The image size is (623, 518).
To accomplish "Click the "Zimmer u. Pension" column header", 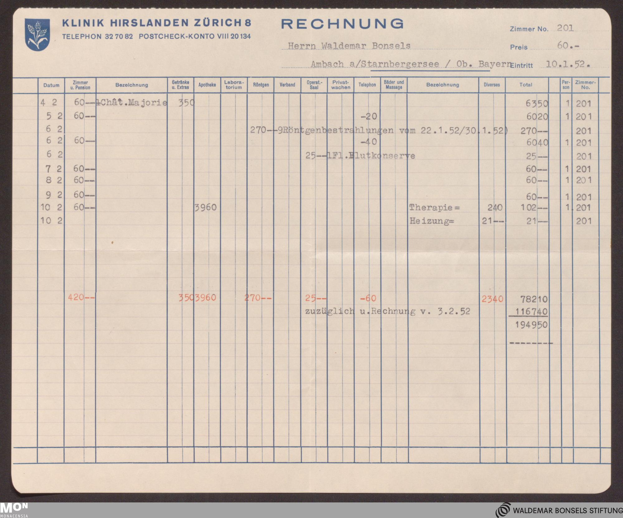I will [x=80, y=85].
